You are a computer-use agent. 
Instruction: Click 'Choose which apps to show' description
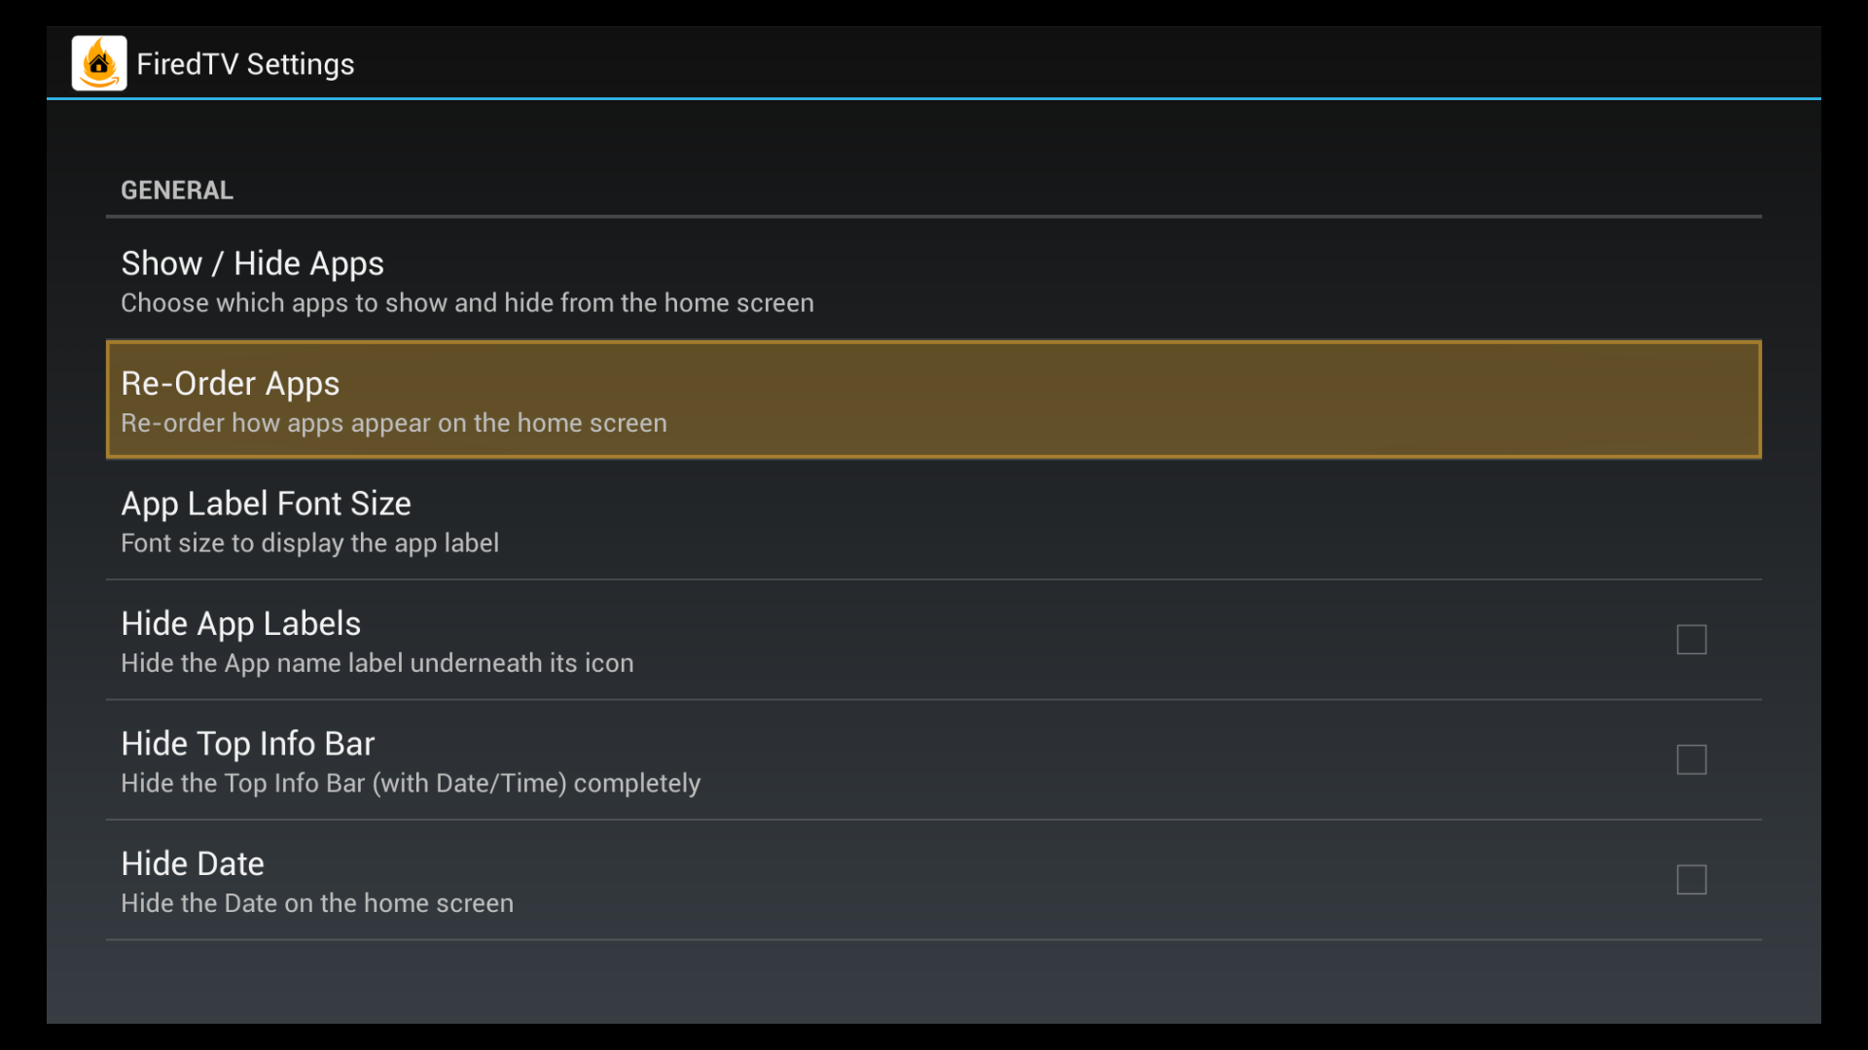pyautogui.click(x=467, y=303)
